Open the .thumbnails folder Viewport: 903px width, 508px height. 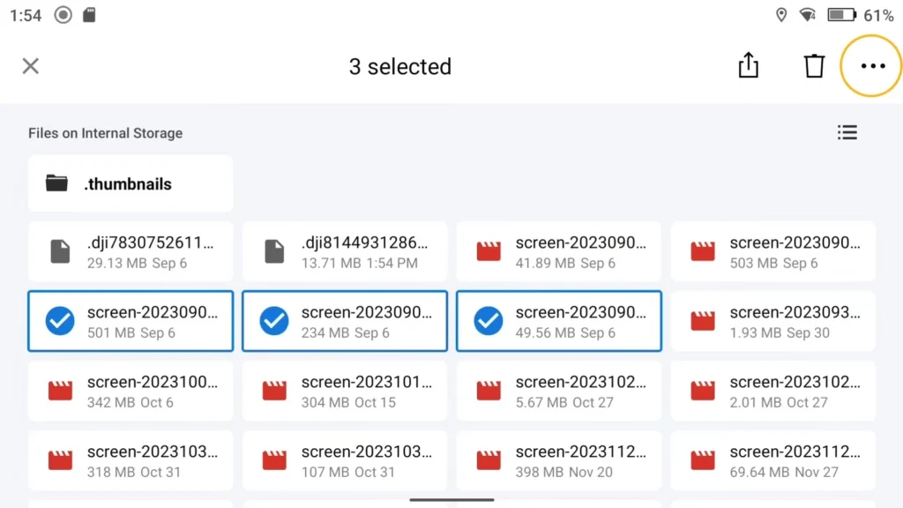(131, 183)
